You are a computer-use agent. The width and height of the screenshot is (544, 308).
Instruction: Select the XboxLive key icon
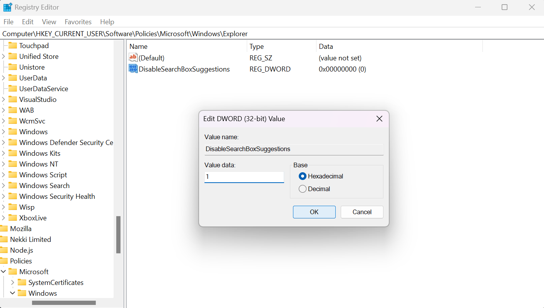(x=13, y=218)
